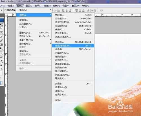Choose 黑白(K)... item

(x=73, y=42)
